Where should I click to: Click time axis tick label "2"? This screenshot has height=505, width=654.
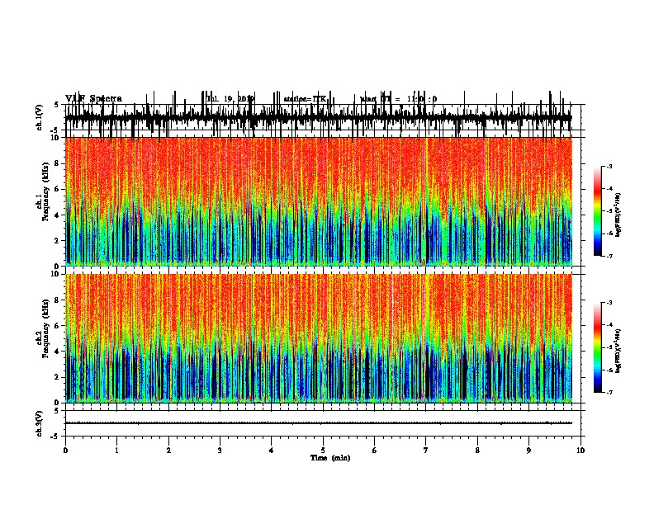168,451
